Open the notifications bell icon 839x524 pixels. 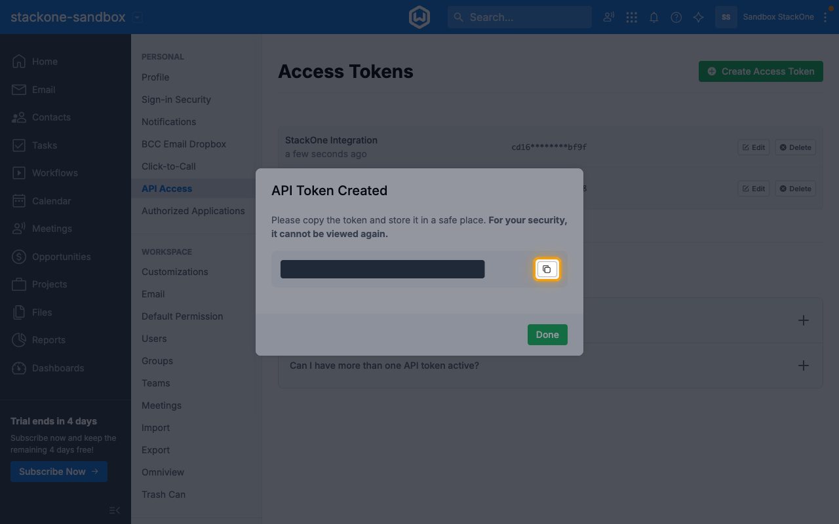point(654,18)
